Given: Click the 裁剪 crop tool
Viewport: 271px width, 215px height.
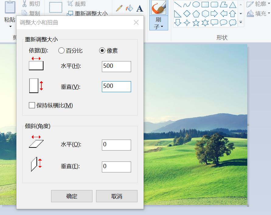Looking at the screenshot, I should (x=77, y=4).
